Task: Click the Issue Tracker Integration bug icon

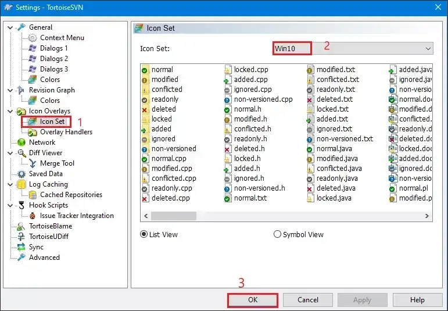Action: tap(33, 216)
